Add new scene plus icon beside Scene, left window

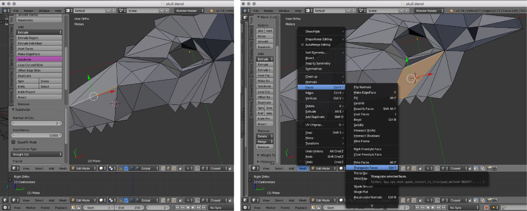[162, 11]
